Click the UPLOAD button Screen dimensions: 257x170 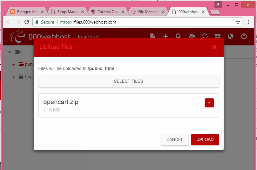[x=205, y=139]
